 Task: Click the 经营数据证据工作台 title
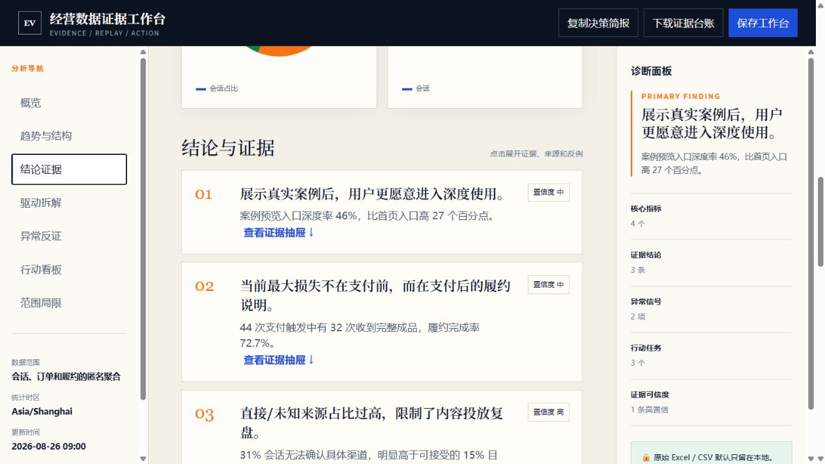[x=107, y=18]
